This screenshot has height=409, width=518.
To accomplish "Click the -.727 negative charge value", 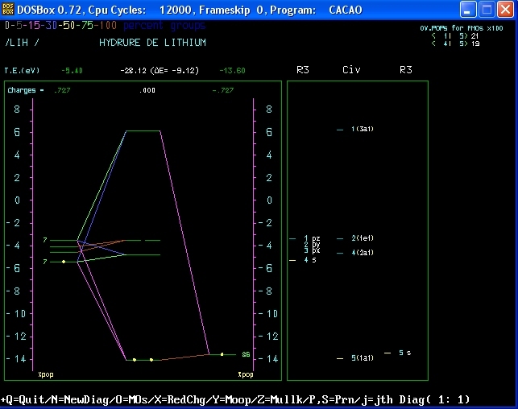I will tap(222, 90).
